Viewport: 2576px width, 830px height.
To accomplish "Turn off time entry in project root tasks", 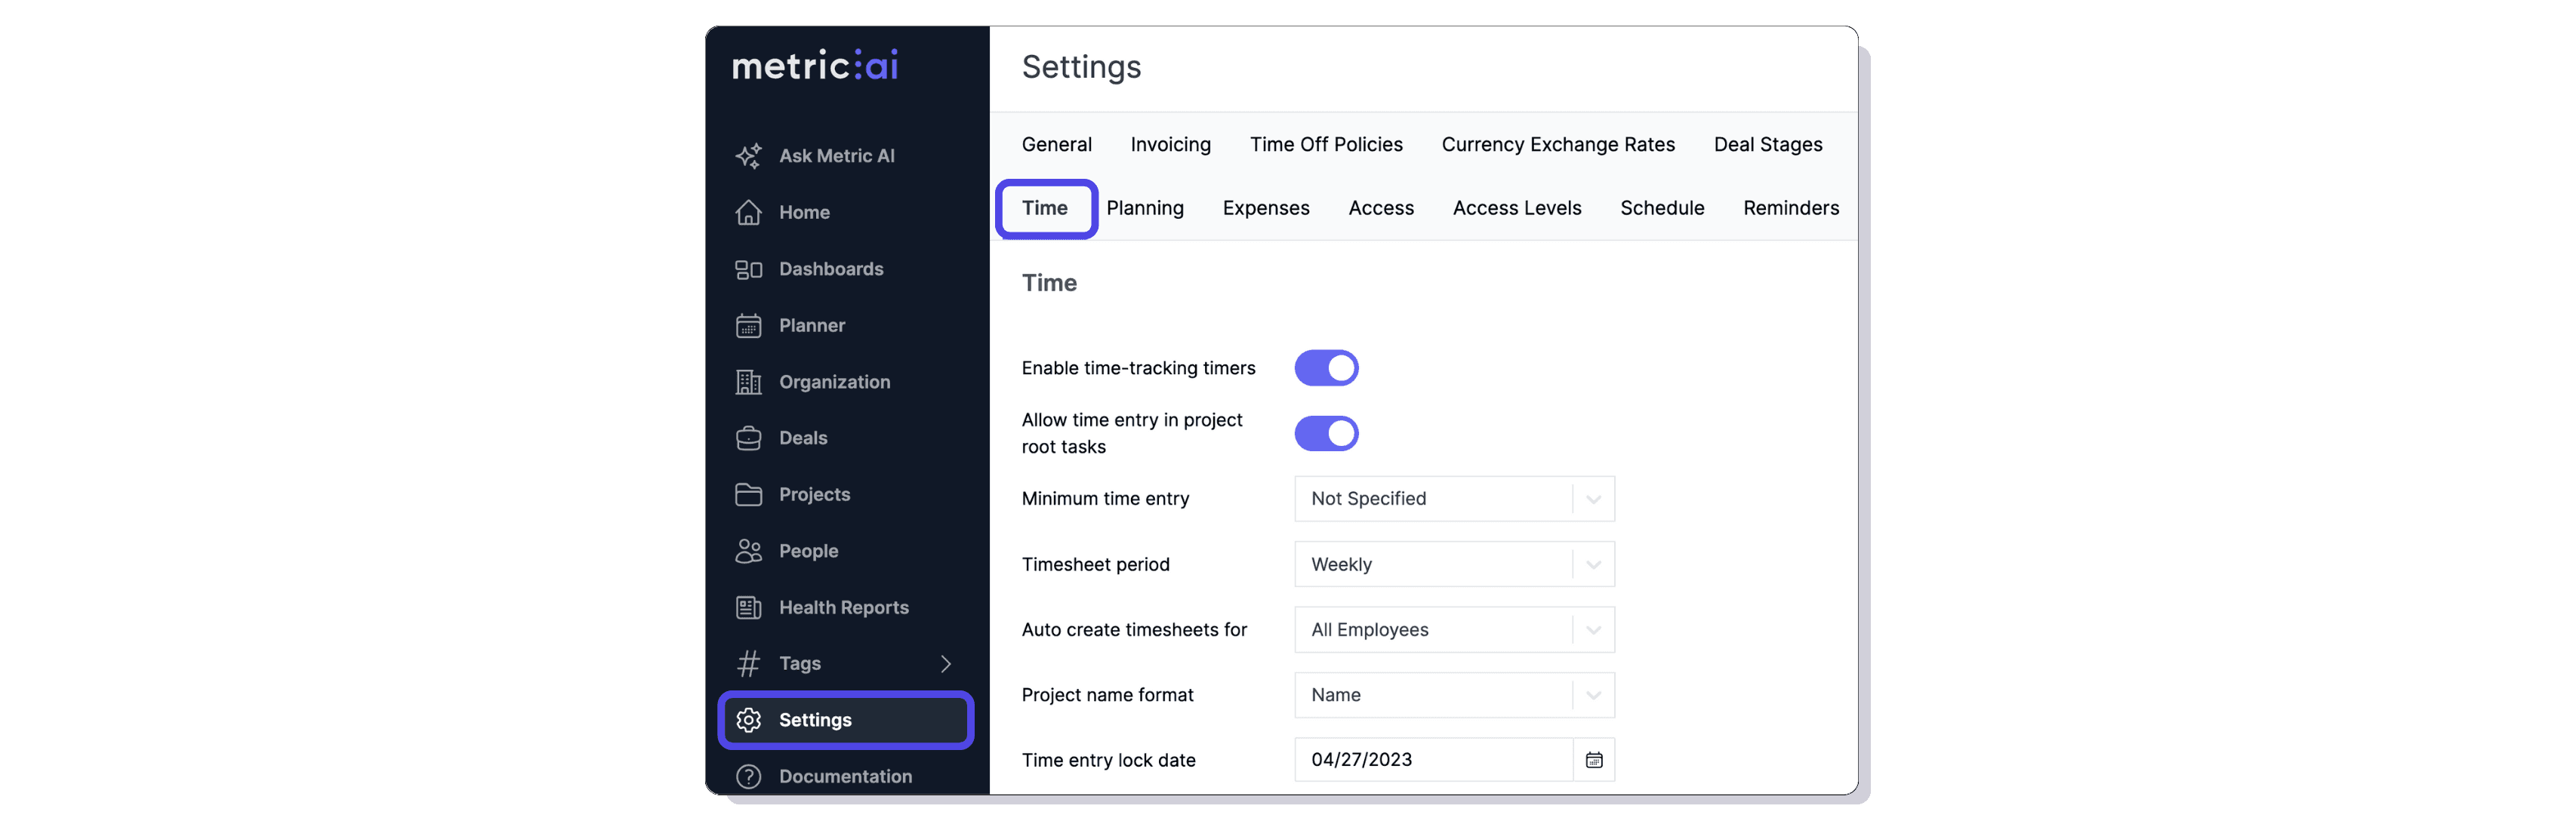I will tap(1326, 433).
